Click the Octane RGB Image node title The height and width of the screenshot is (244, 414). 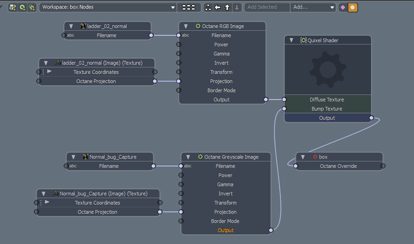coord(223,26)
